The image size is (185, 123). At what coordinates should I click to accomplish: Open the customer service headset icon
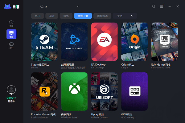pyautogui.click(x=153, y=6)
